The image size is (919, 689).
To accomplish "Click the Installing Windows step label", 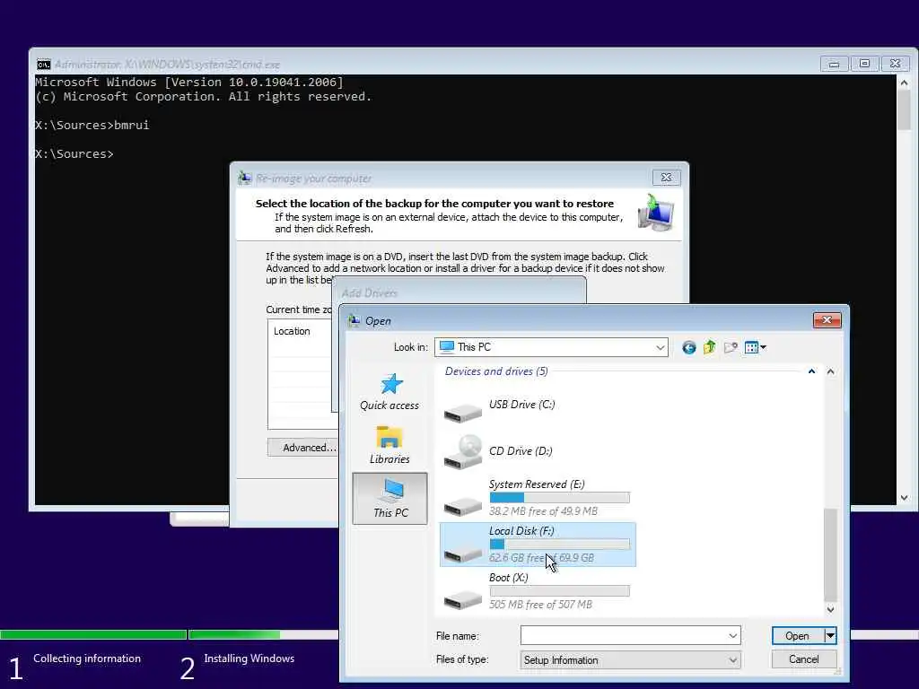I will tap(249, 658).
